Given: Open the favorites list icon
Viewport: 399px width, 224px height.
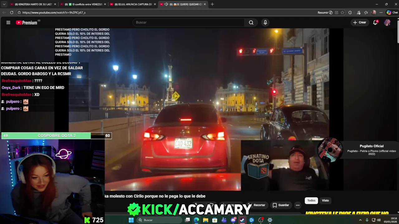Looking at the screenshot, I should coord(366,12).
